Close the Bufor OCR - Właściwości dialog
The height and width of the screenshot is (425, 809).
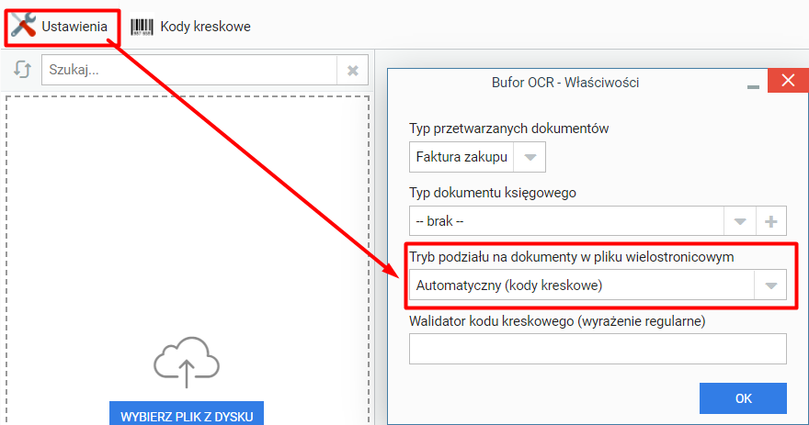[x=788, y=81]
